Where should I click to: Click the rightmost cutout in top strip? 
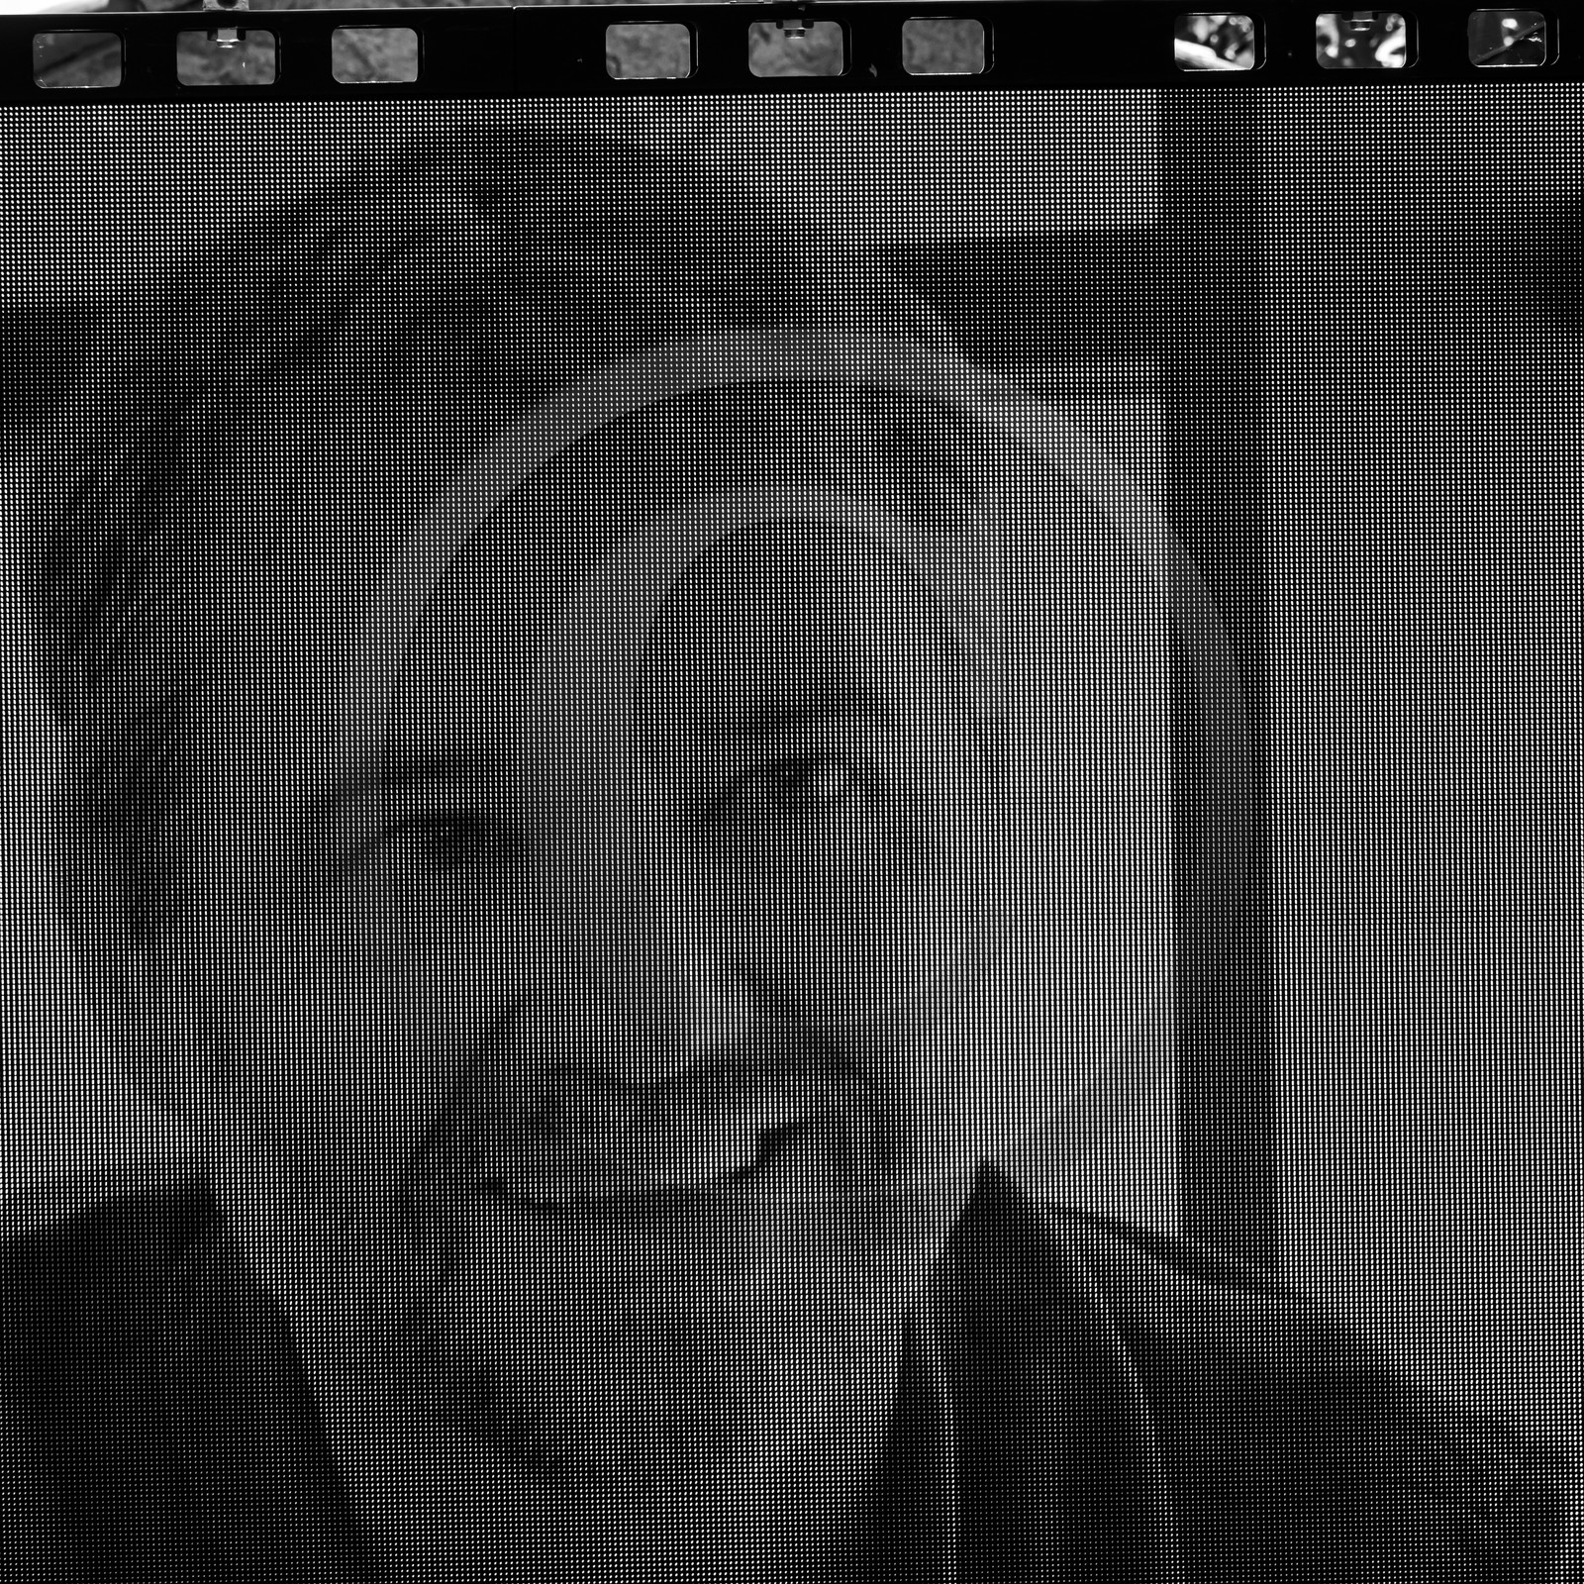click(x=1506, y=40)
